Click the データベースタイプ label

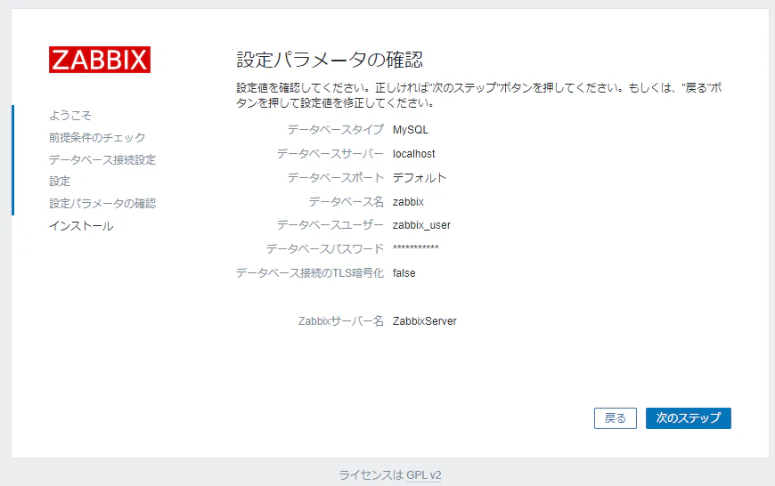336,130
